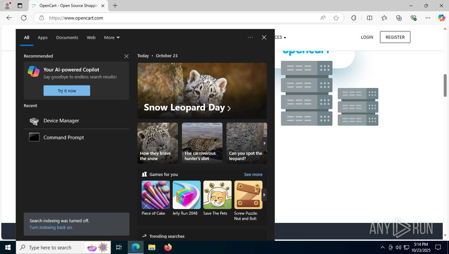
Task: Go back in Edge
Action: [9, 18]
